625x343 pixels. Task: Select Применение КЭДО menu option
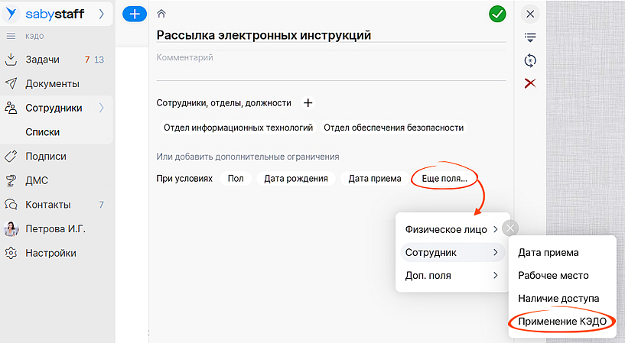(x=562, y=322)
